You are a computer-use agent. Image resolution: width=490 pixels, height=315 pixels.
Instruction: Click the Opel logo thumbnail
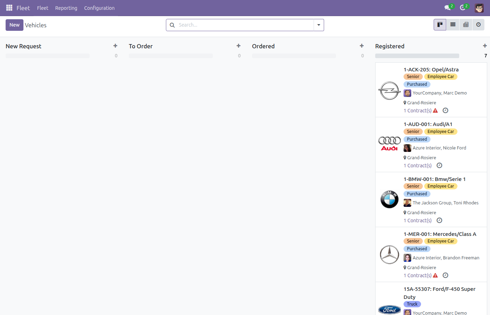click(390, 91)
